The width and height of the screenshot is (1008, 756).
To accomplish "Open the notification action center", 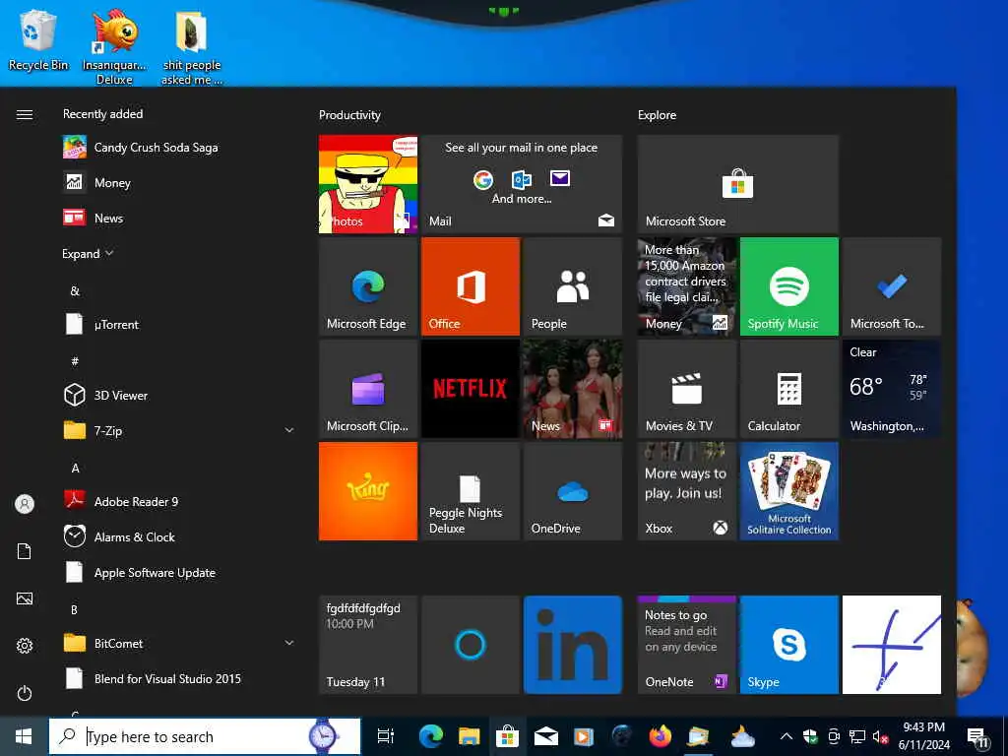I will point(977,736).
